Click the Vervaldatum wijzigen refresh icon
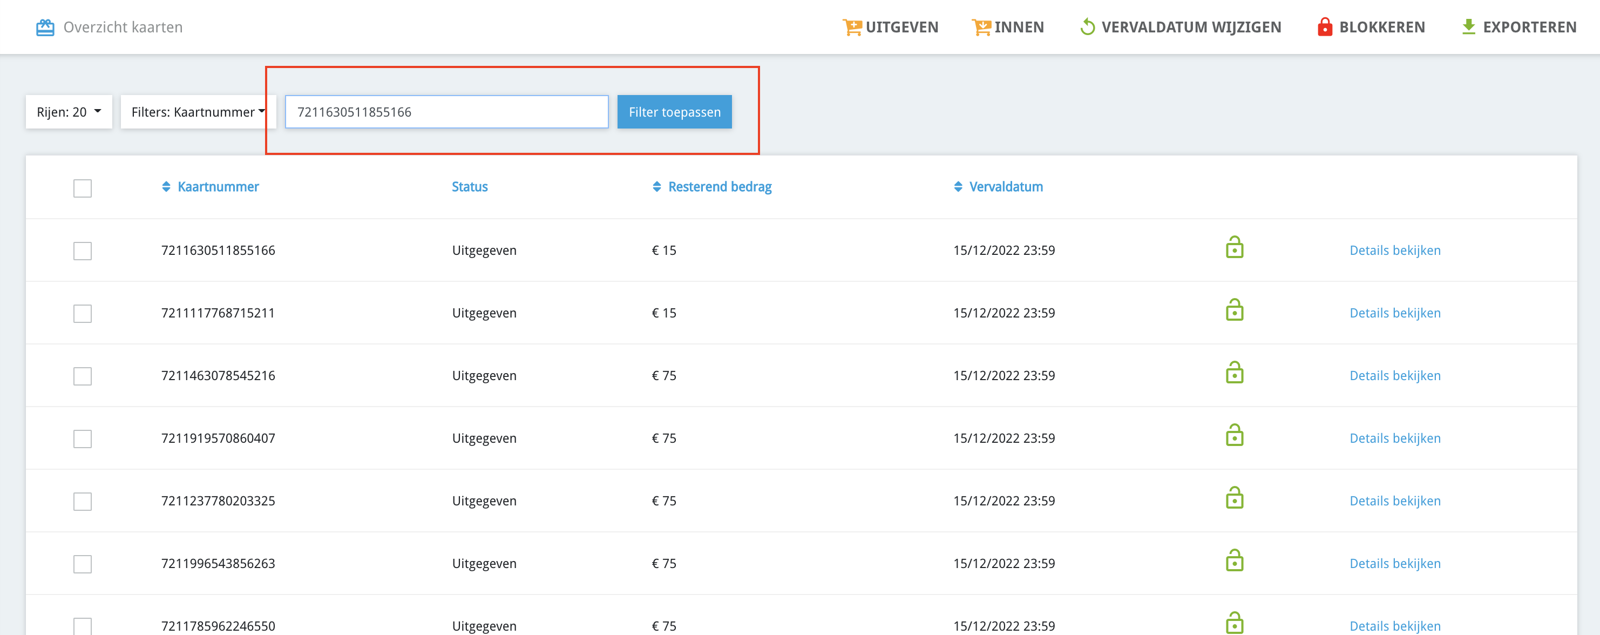1600x635 pixels. [x=1087, y=28]
